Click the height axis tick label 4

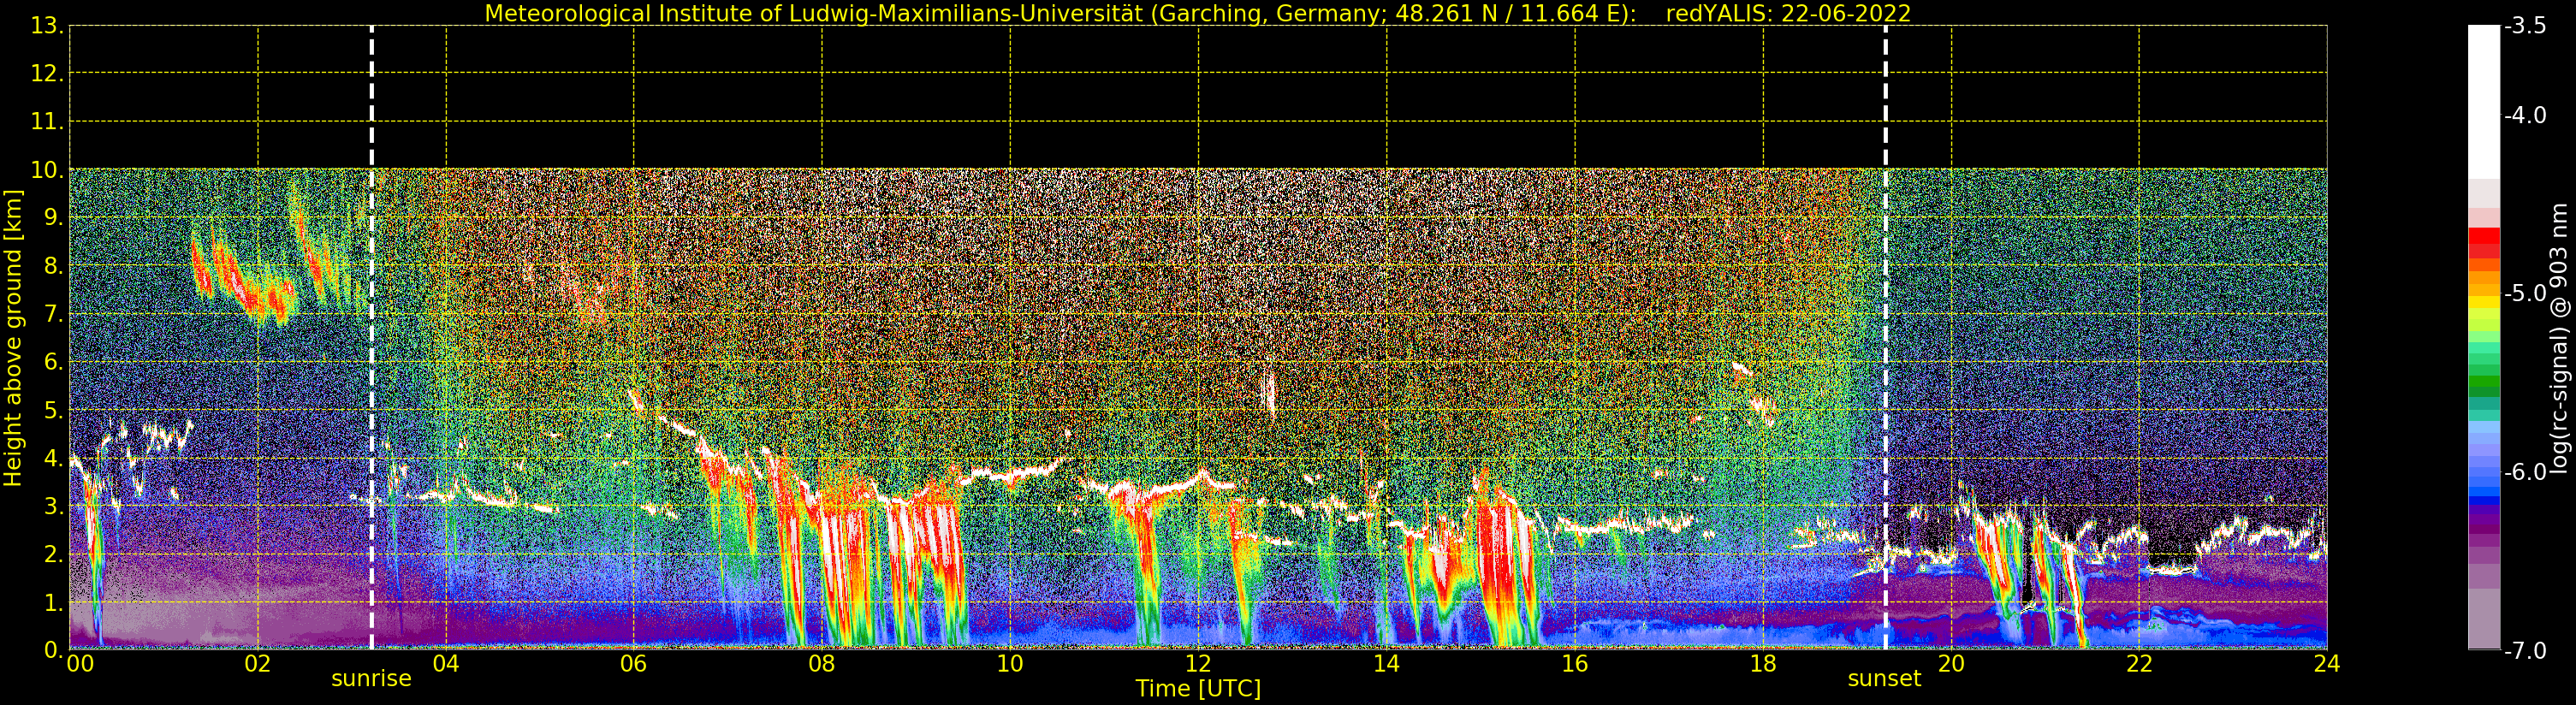53,458
